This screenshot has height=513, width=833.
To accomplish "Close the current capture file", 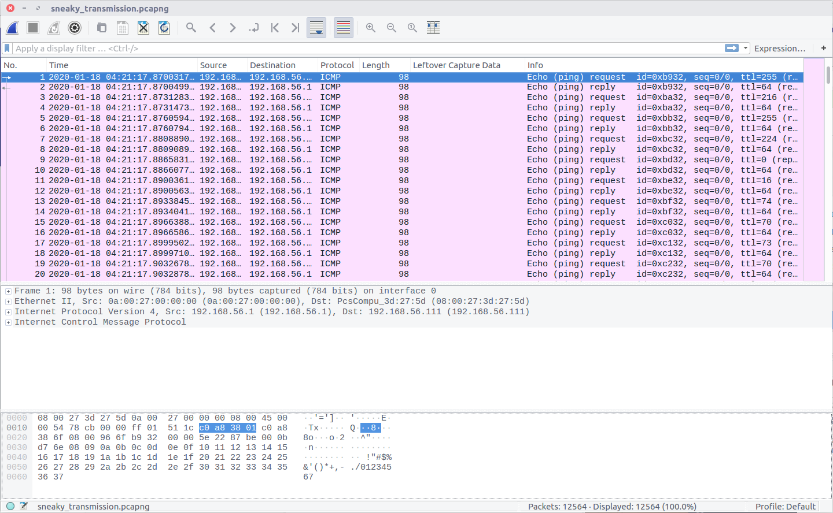I will coord(143,28).
